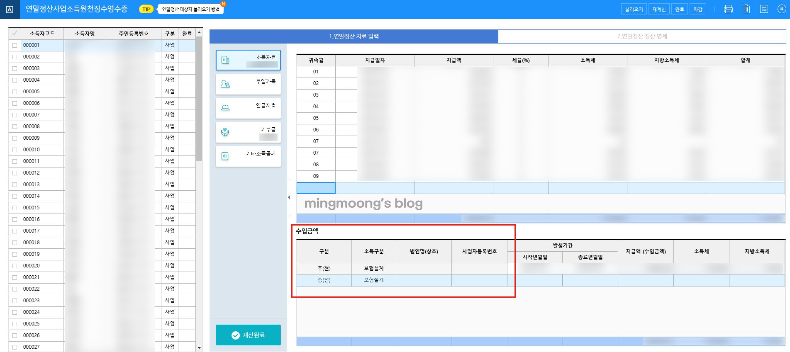
Task: Check the box for row 000005
Action: pyautogui.click(x=15, y=92)
